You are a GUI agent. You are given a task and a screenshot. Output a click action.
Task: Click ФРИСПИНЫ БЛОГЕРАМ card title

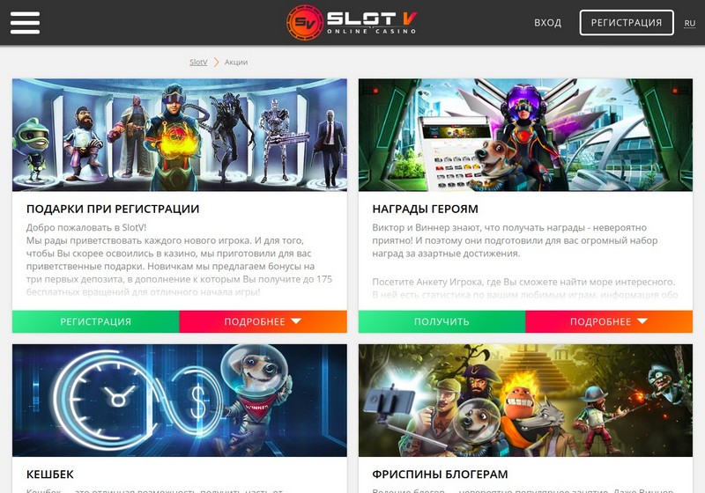point(440,475)
